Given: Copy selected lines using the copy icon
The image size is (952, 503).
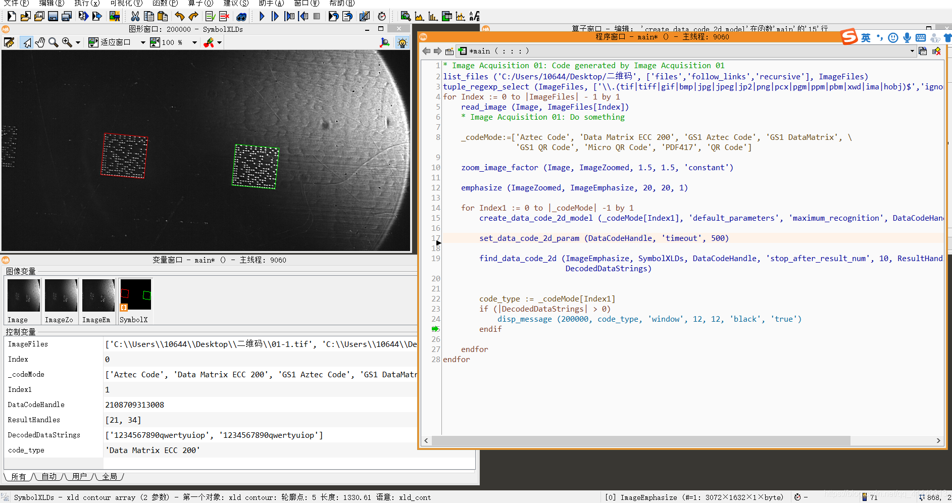Looking at the screenshot, I should pos(148,16).
